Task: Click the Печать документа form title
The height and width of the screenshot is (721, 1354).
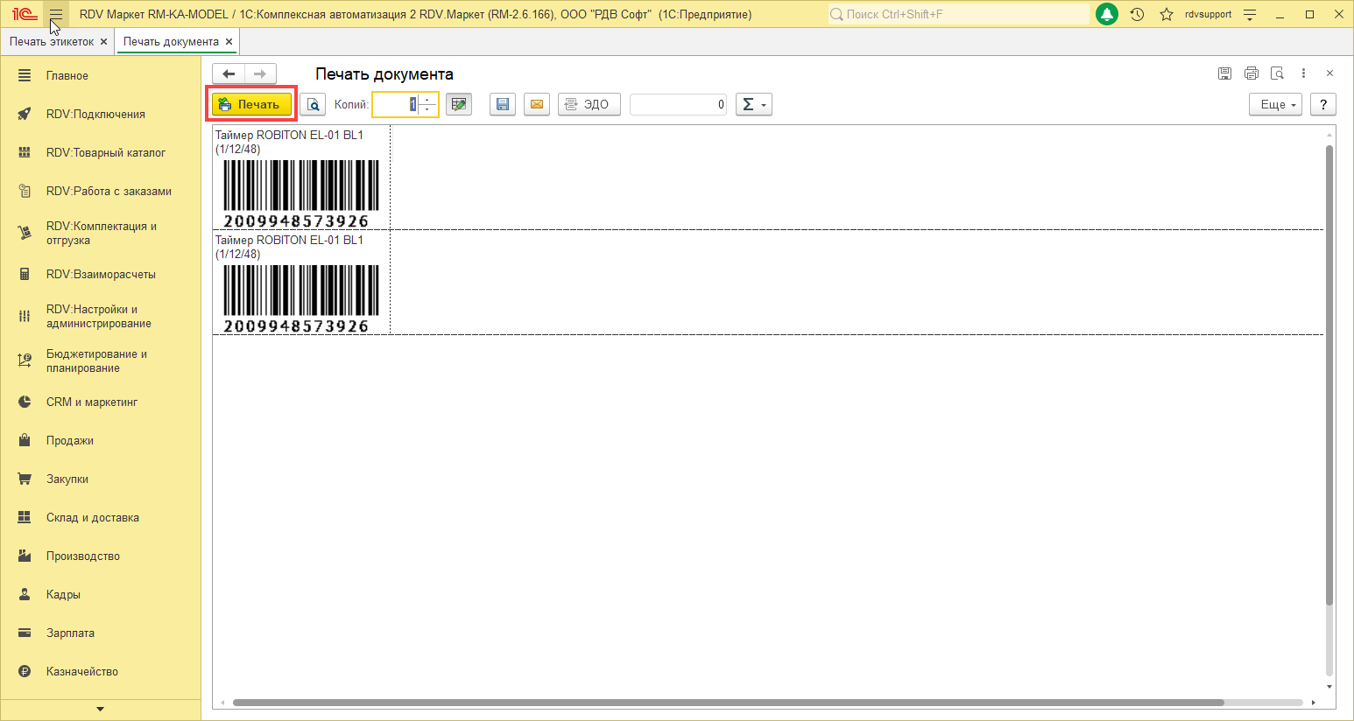Action: pyautogui.click(x=384, y=74)
